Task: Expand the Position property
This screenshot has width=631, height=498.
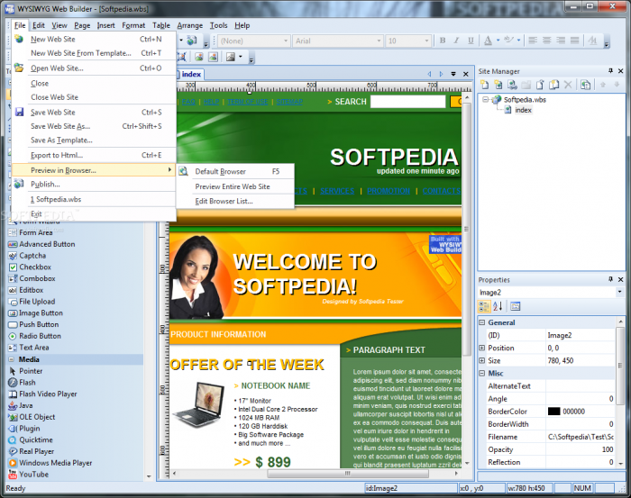Action: 482,348
